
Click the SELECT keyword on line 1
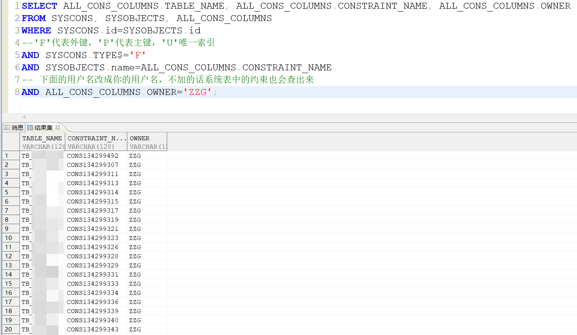tap(39, 6)
